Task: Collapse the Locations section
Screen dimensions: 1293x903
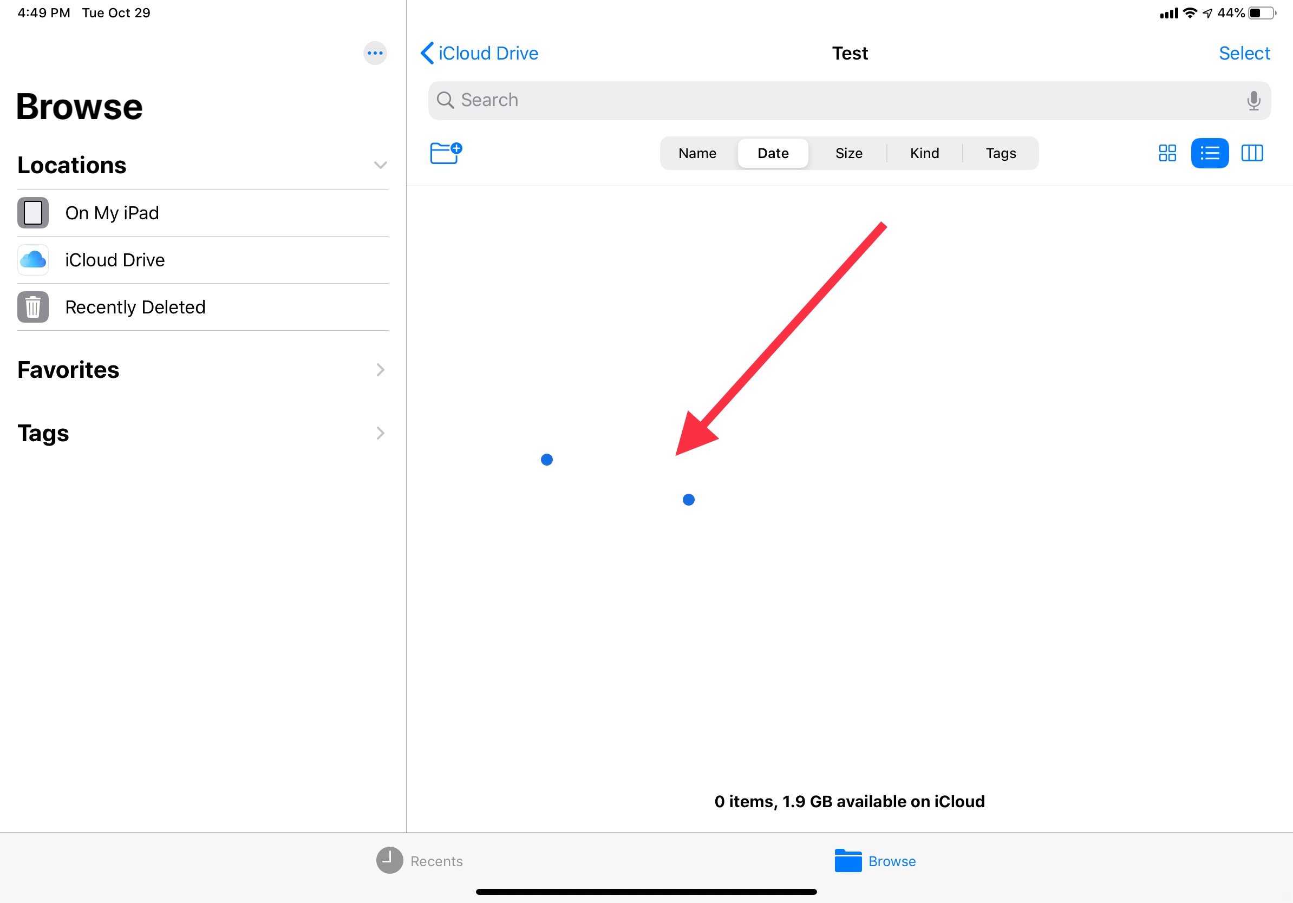Action: click(x=380, y=166)
